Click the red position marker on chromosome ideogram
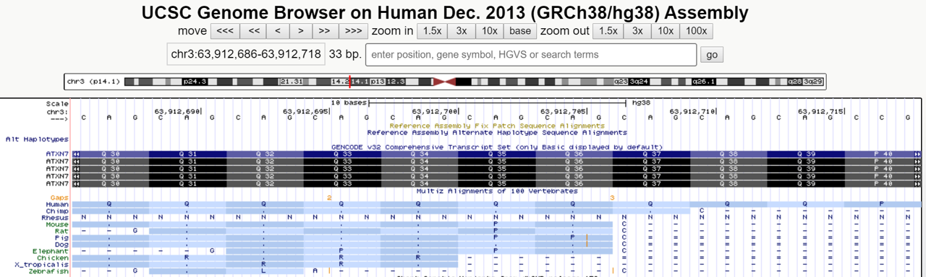926x277 pixels. click(x=350, y=82)
